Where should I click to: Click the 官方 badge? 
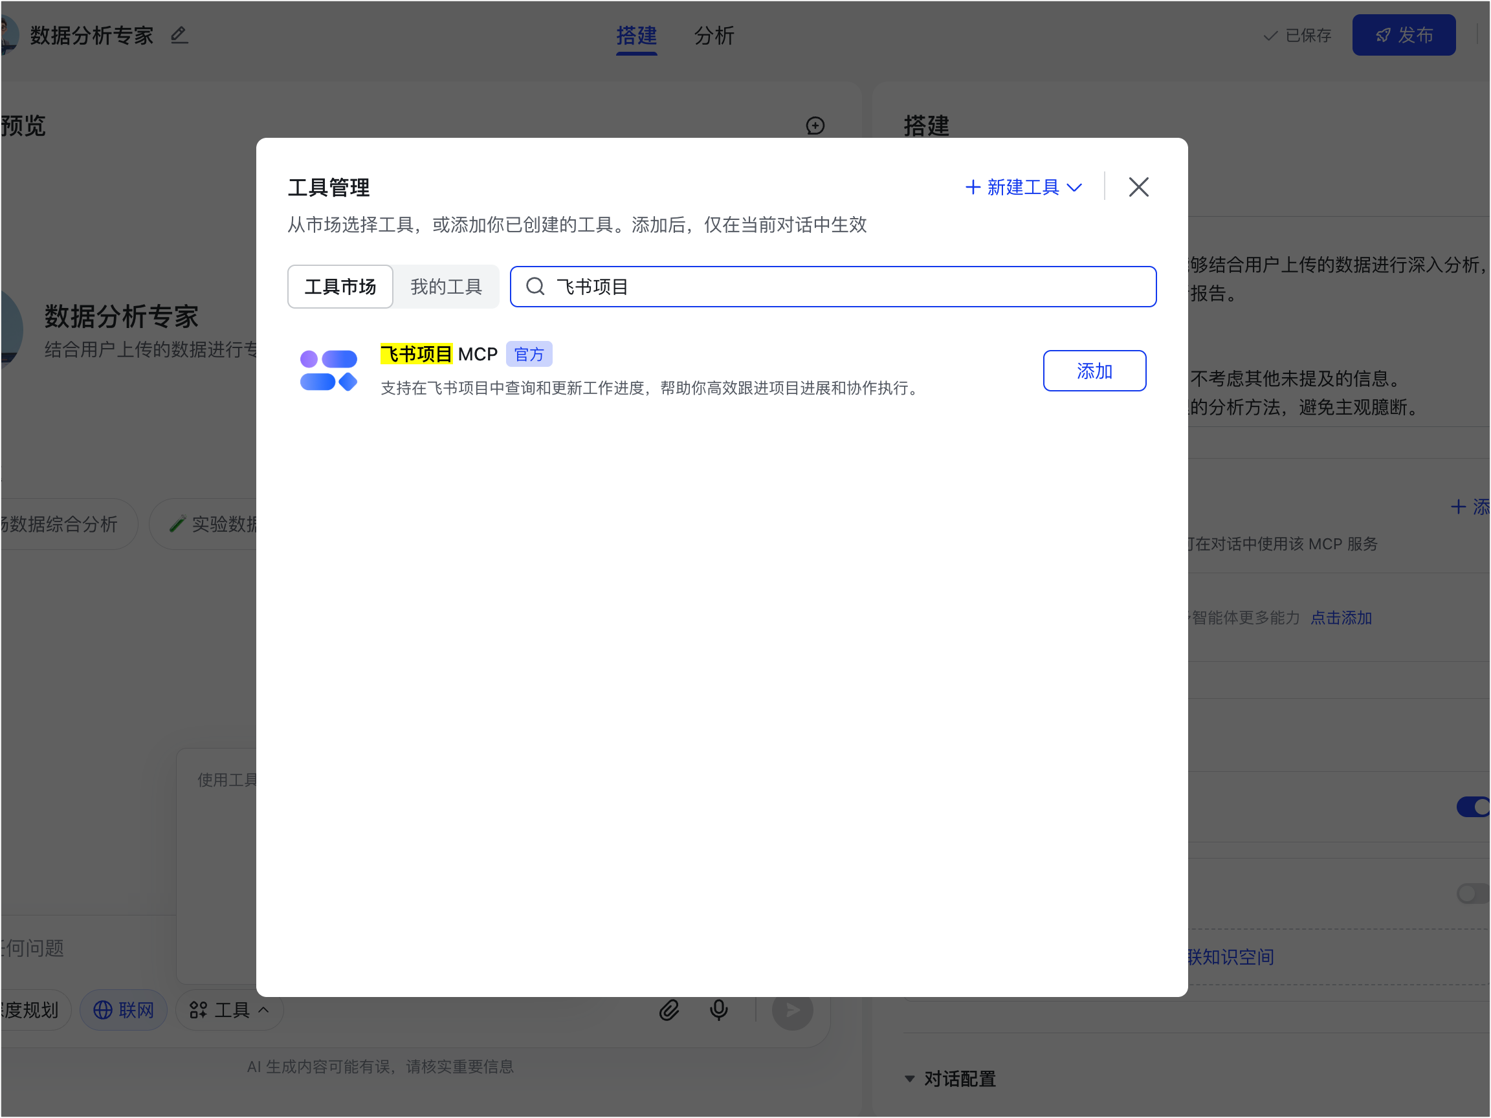pyautogui.click(x=529, y=354)
